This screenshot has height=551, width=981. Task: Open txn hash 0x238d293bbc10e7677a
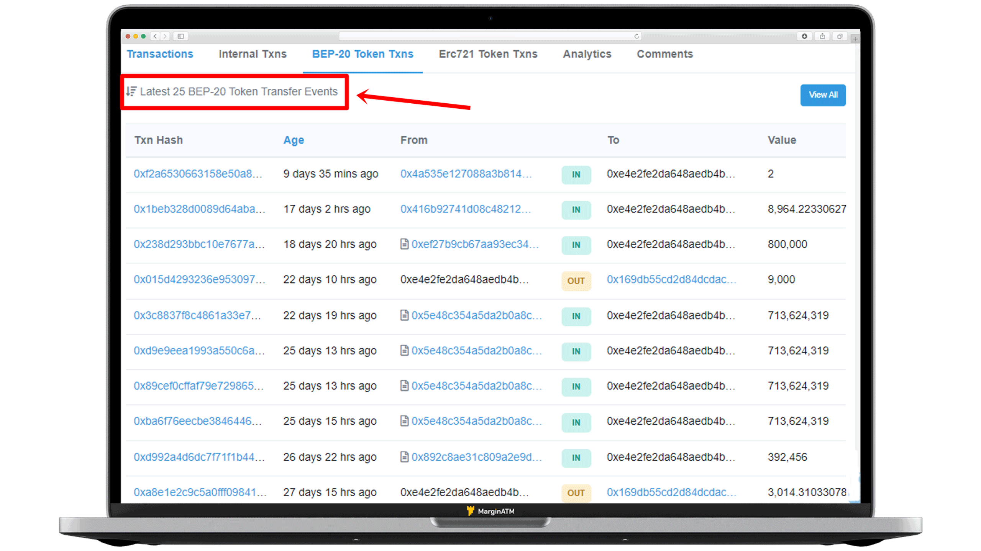point(199,244)
